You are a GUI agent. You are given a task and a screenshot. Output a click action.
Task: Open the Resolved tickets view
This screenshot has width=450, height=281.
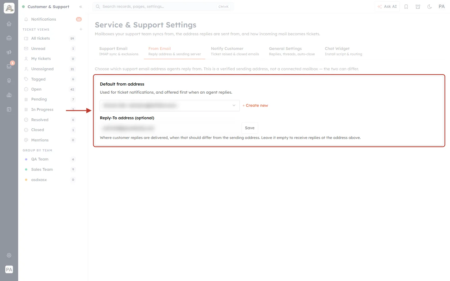[49, 120]
